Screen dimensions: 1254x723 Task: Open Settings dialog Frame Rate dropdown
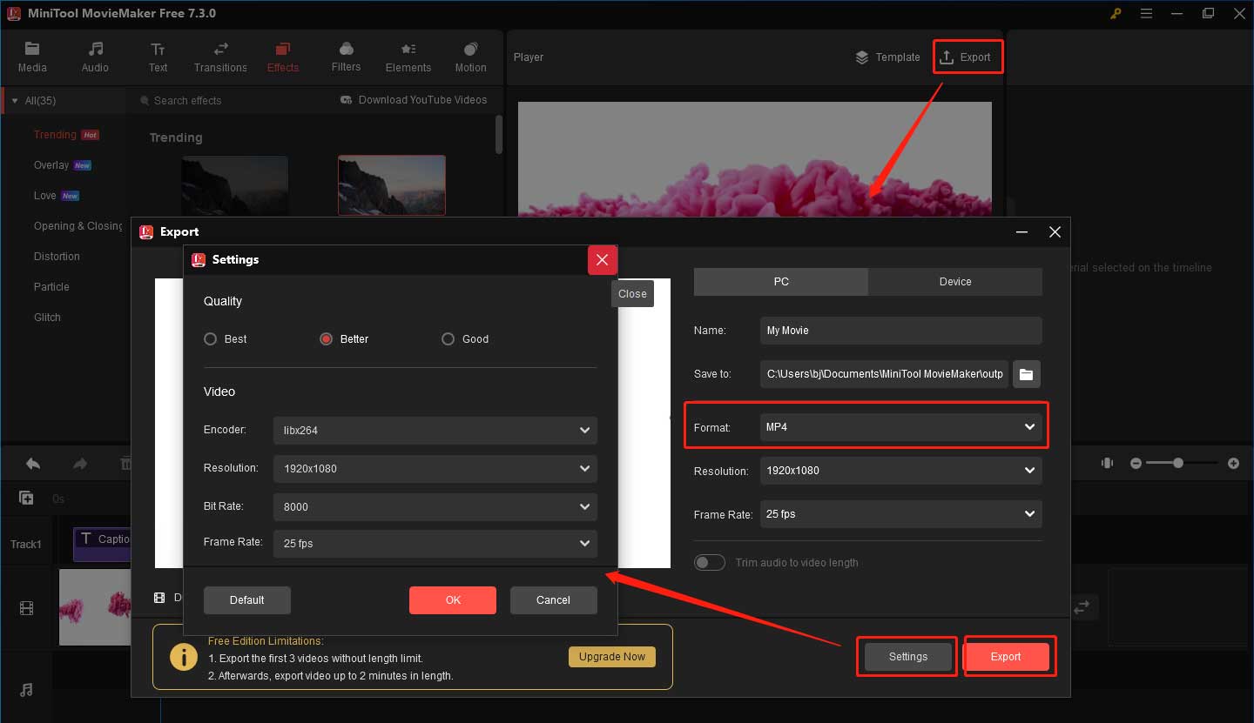(x=435, y=543)
